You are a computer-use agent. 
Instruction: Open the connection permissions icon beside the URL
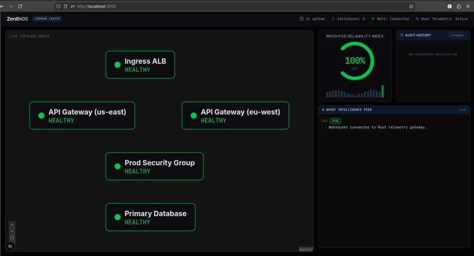pyautogui.click(x=72, y=6)
